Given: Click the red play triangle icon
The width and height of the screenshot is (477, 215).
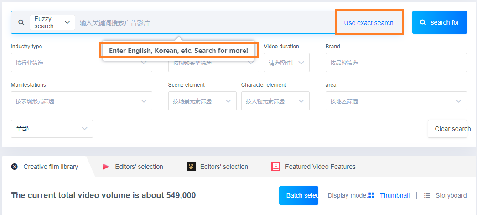Looking at the screenshot, I should pos(105,167).
